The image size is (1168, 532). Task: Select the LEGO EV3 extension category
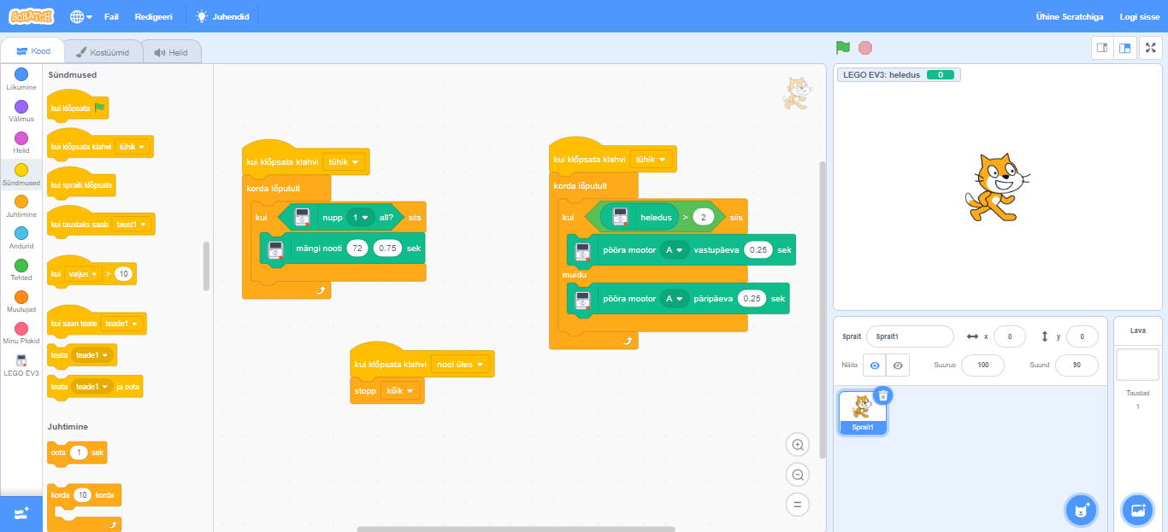coord(21,365)
